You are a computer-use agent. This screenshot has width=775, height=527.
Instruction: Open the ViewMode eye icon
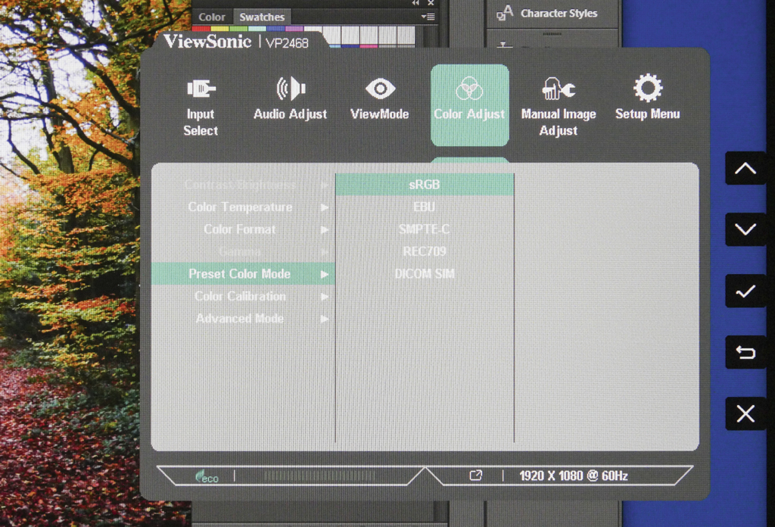click(x=379, y=89)
